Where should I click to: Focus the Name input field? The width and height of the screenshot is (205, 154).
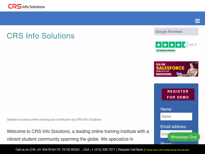click(176, 117)
